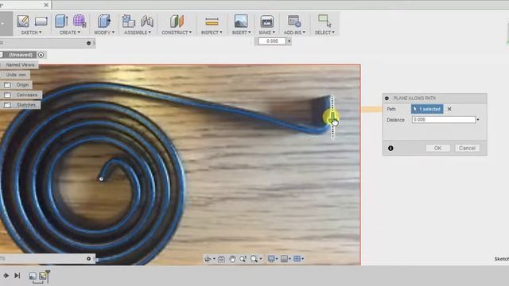This screenshot has width=509, height=286.
Task: Confirm the plane with OK button
Action: (438, 149)
